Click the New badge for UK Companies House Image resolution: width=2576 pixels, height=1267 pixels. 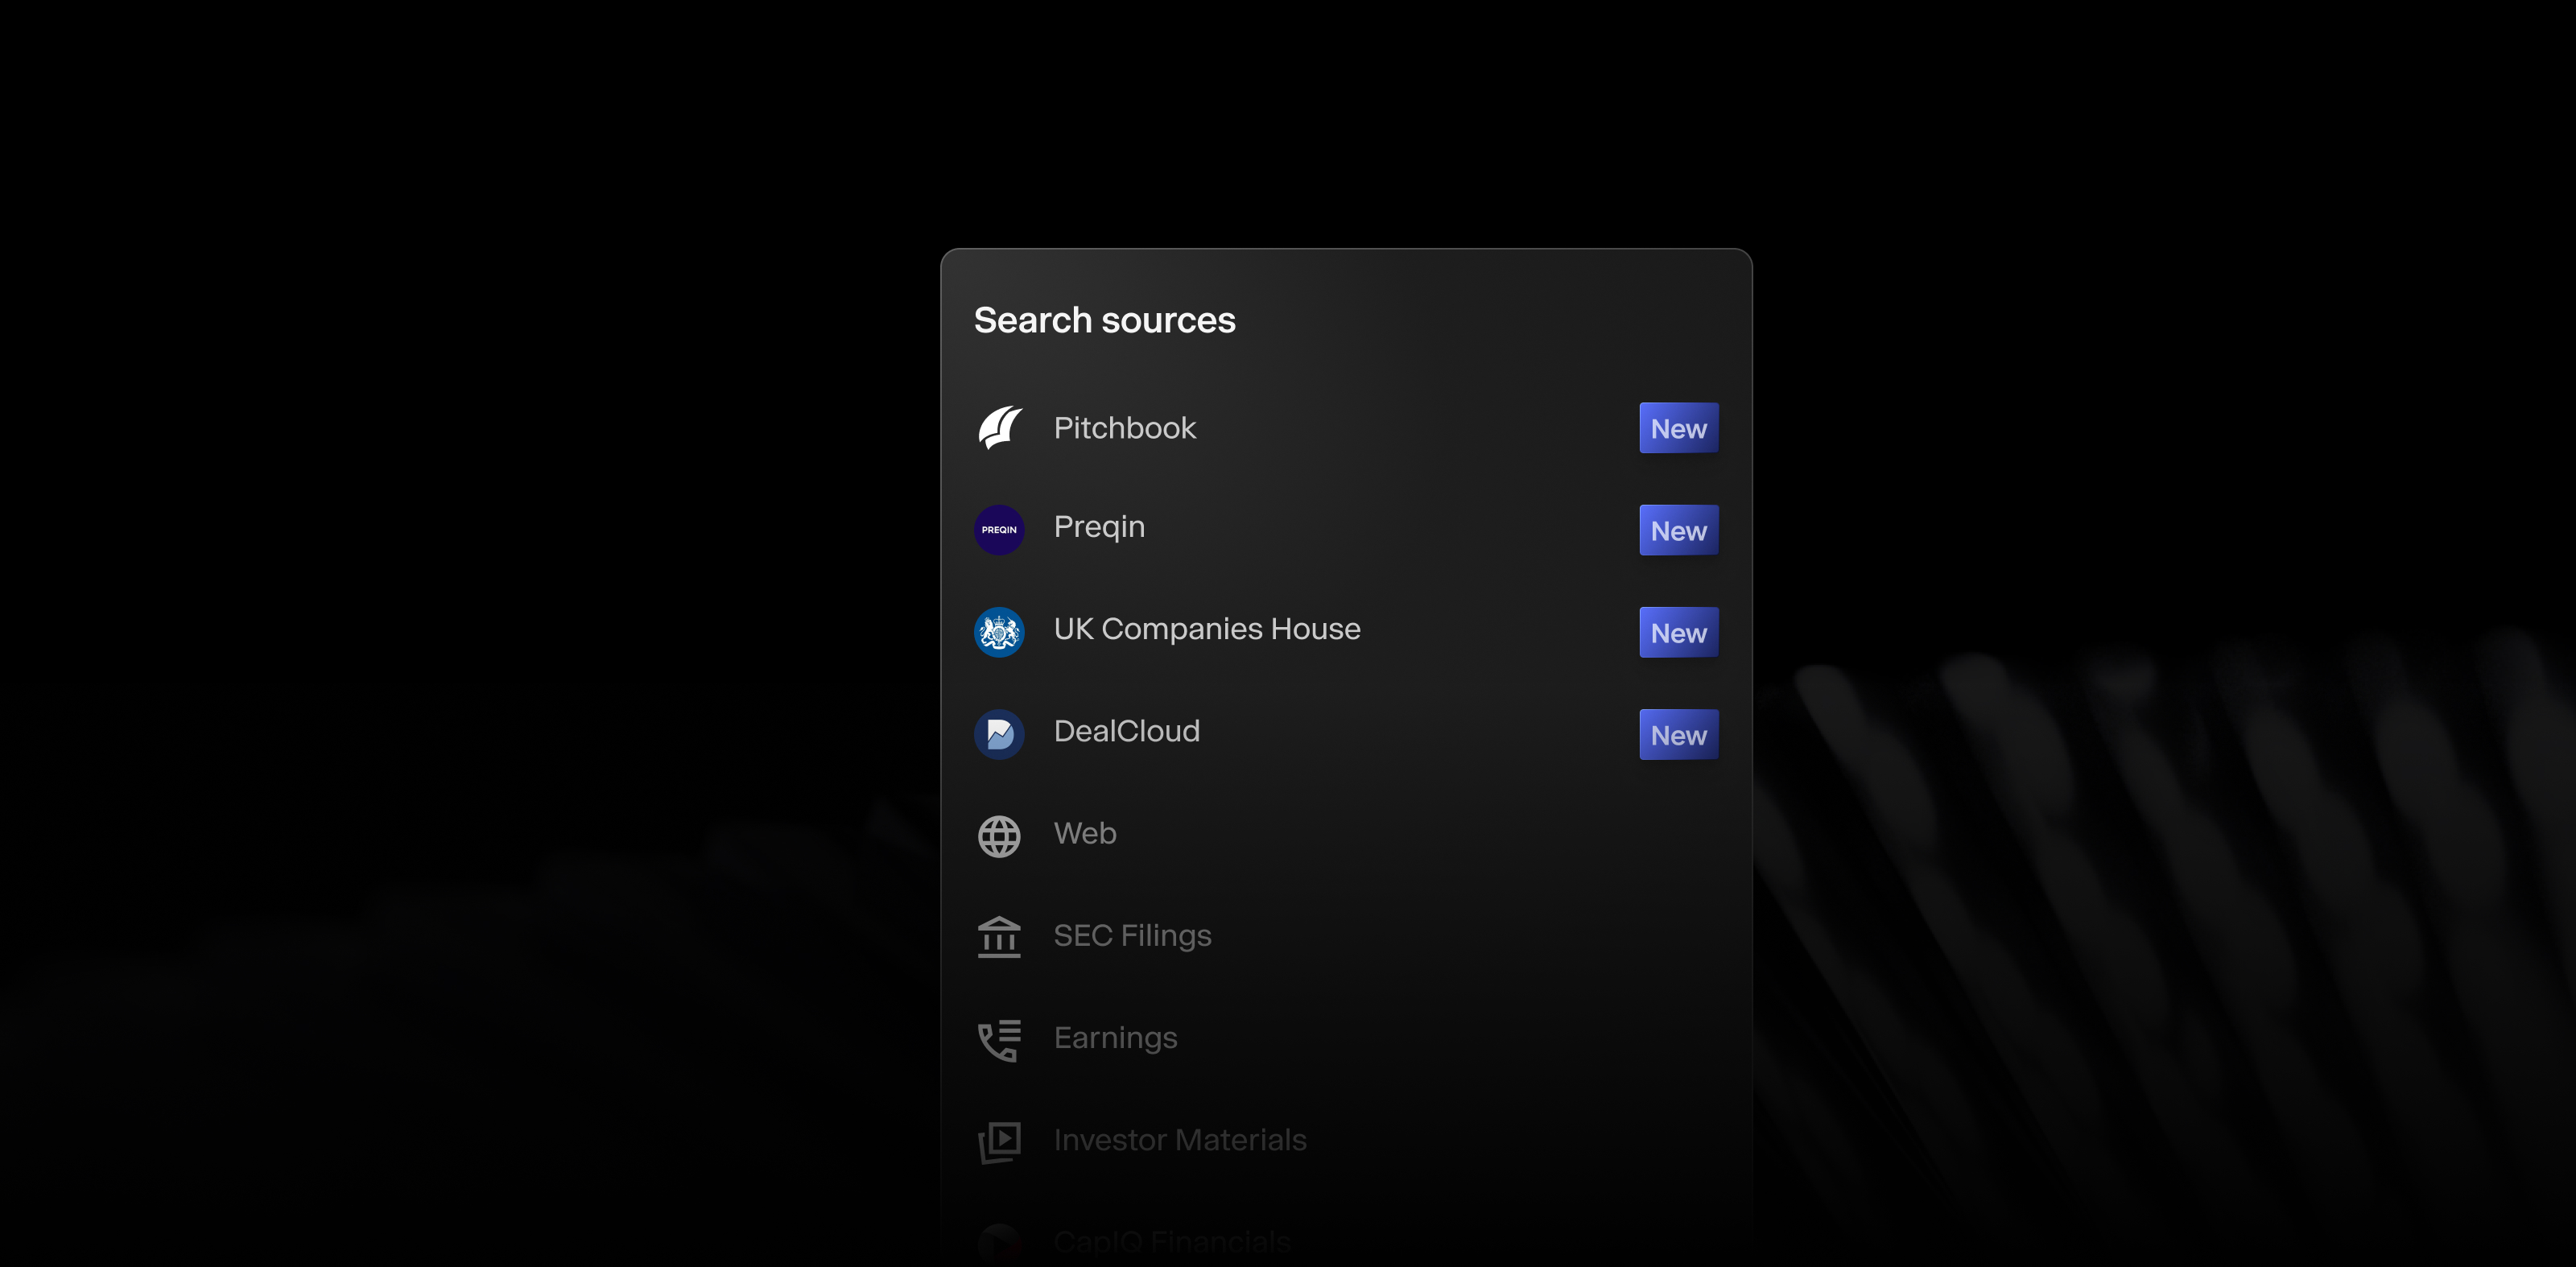[x=1678, y=632]
